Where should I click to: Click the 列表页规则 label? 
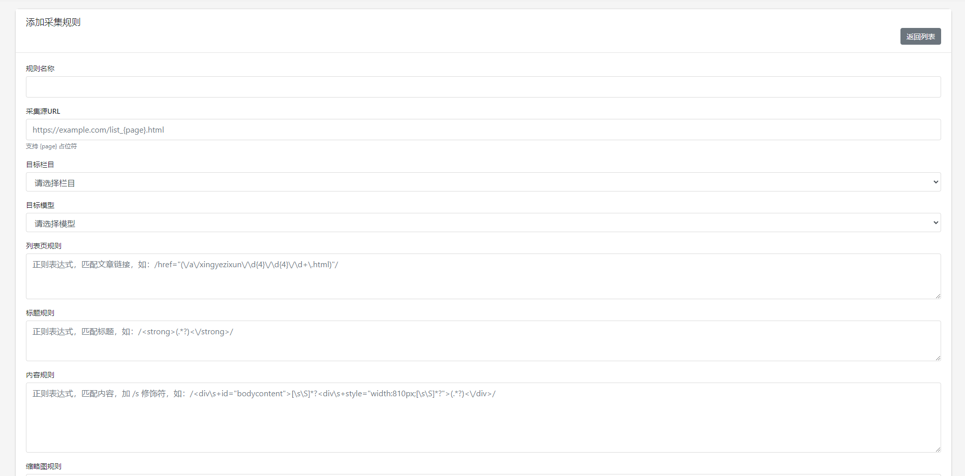tap(44, 246)
